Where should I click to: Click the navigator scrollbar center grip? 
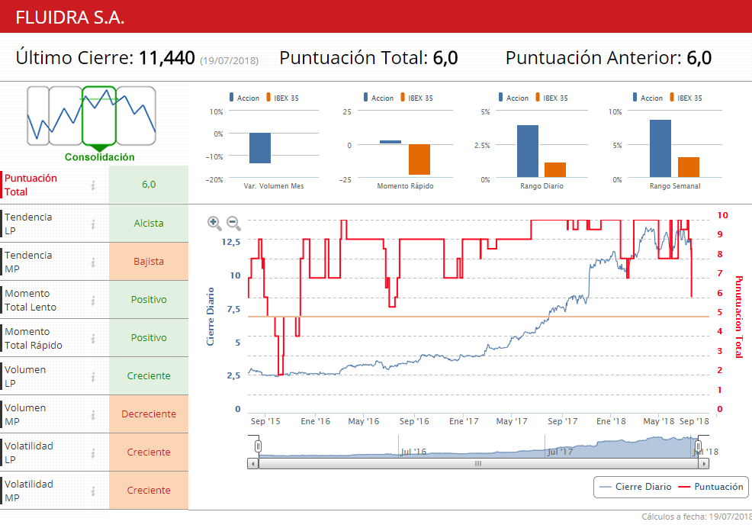click(x=478, y=464)
